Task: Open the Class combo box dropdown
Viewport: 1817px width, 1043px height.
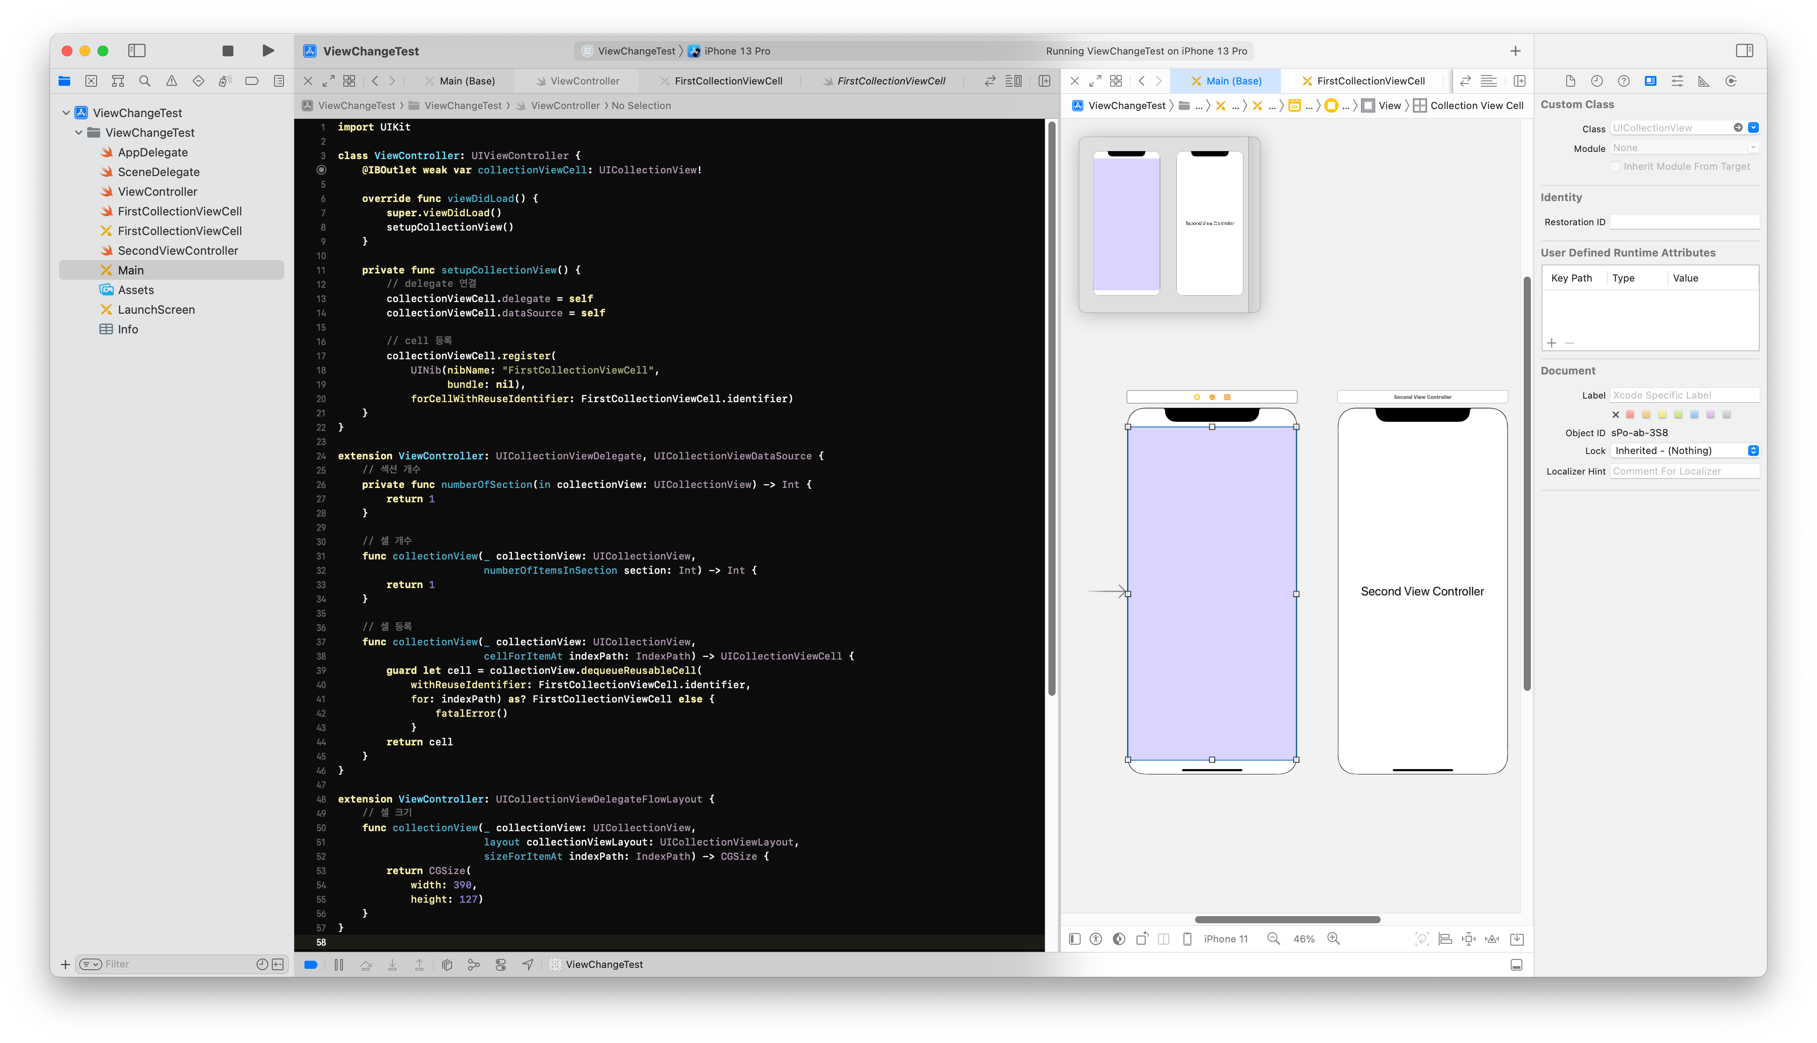Action: click(1753, 127)
